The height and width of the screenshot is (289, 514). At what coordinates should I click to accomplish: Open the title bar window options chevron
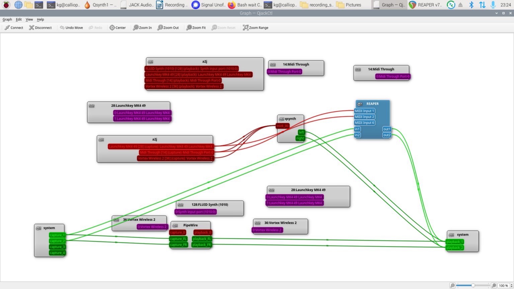point(496,13)
